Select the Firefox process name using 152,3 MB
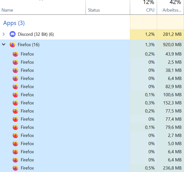The height and width of the screenshot is (172, 184). [x=27, y=103]
